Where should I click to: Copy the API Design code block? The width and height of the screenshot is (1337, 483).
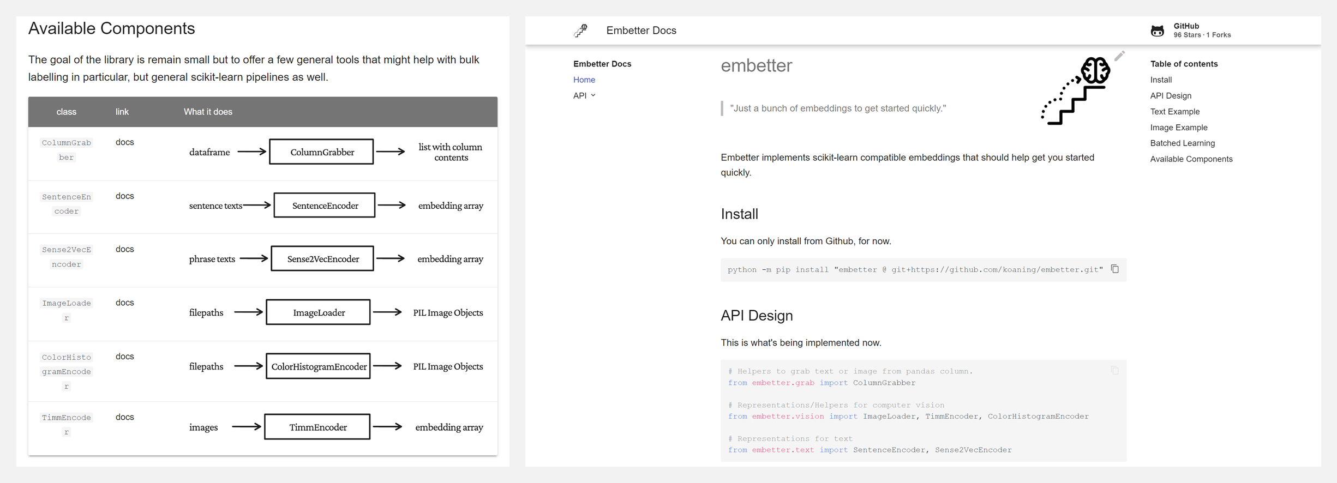[1115, 371]
